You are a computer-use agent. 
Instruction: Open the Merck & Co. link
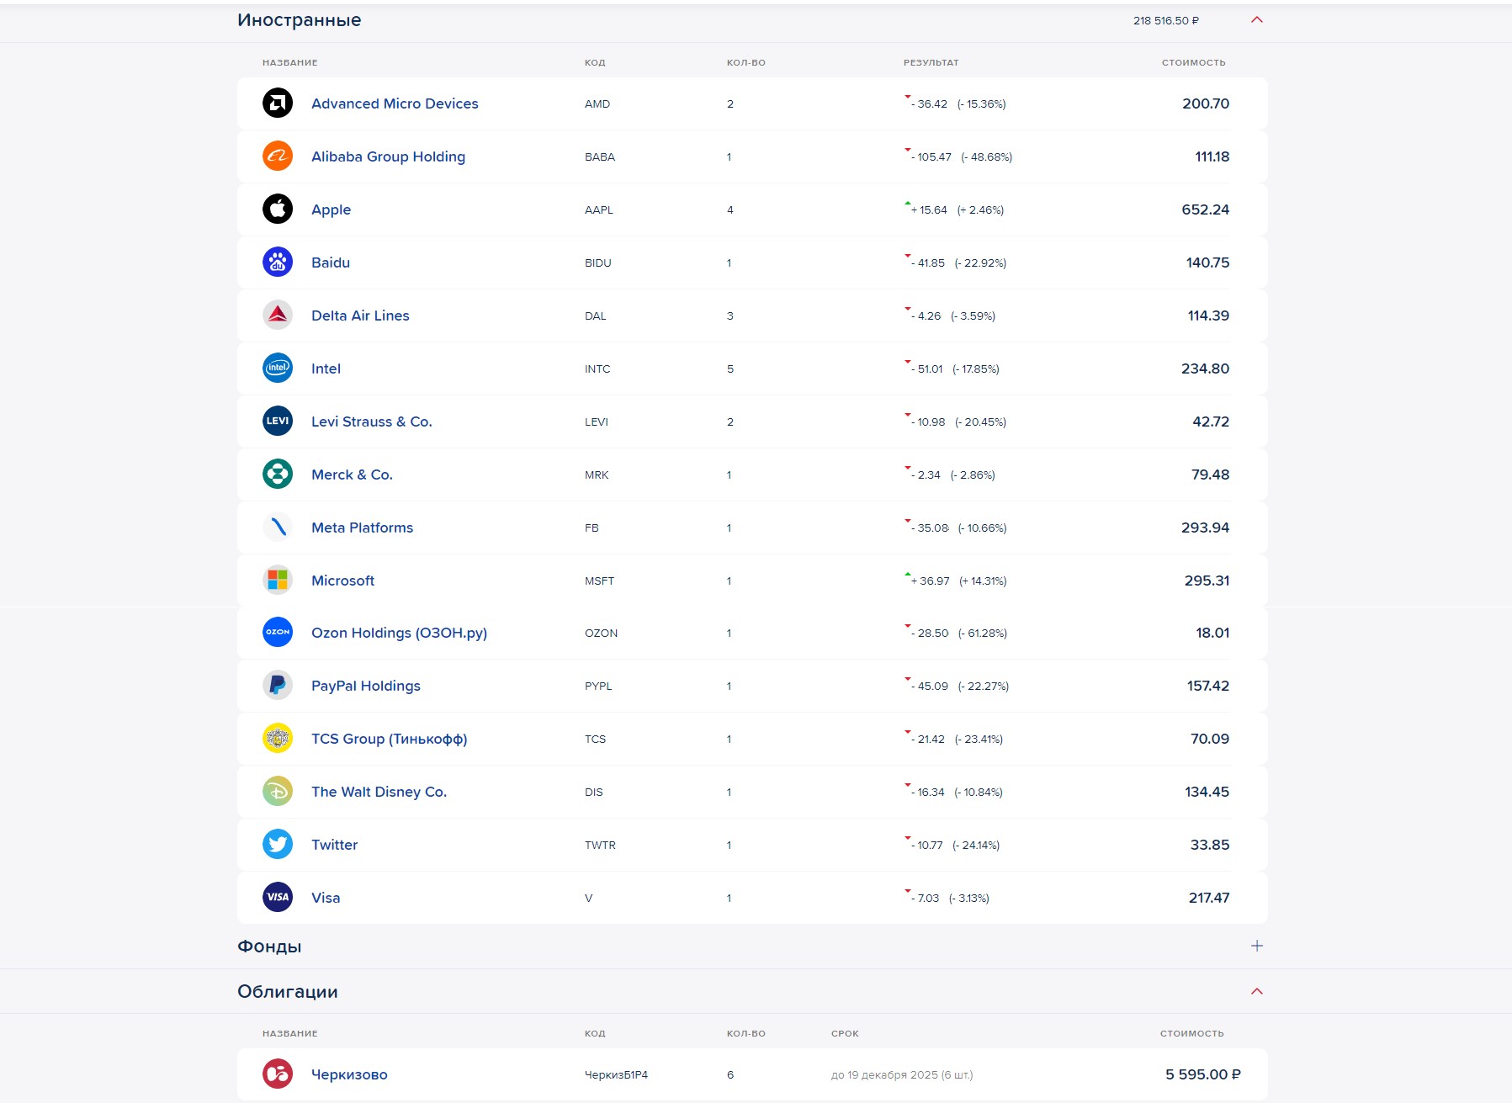tap(352, 475)
